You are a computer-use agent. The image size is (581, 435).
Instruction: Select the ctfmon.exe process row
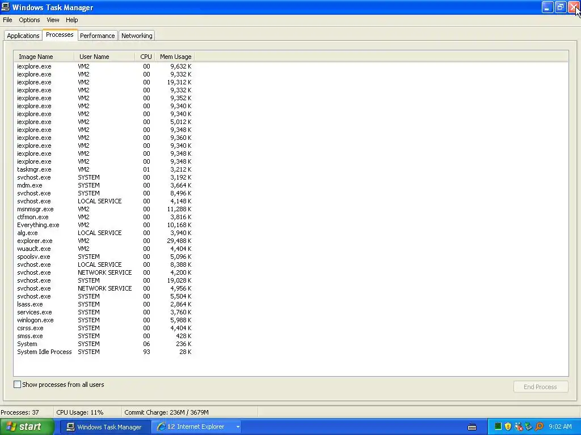point(104,217)
